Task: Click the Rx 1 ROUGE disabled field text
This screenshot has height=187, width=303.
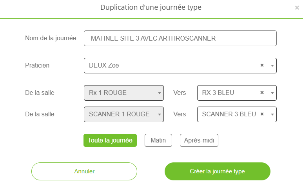Action: [x=107, y=93]
